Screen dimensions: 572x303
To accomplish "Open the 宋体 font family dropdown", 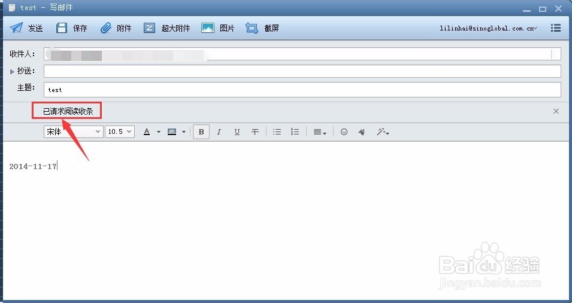I will (73, 131).
